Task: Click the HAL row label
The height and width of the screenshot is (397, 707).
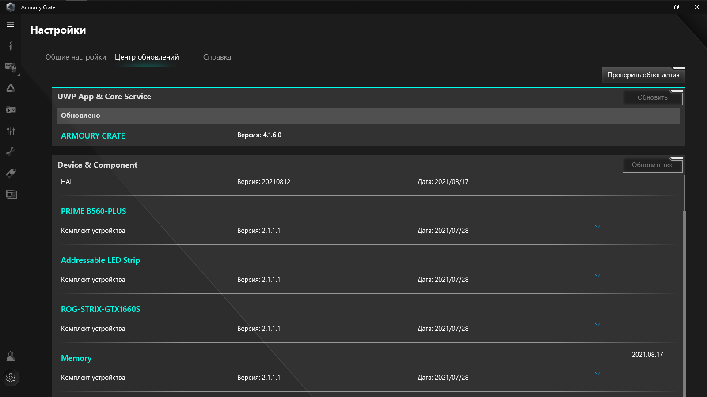Action: click(x=67, y=182)
